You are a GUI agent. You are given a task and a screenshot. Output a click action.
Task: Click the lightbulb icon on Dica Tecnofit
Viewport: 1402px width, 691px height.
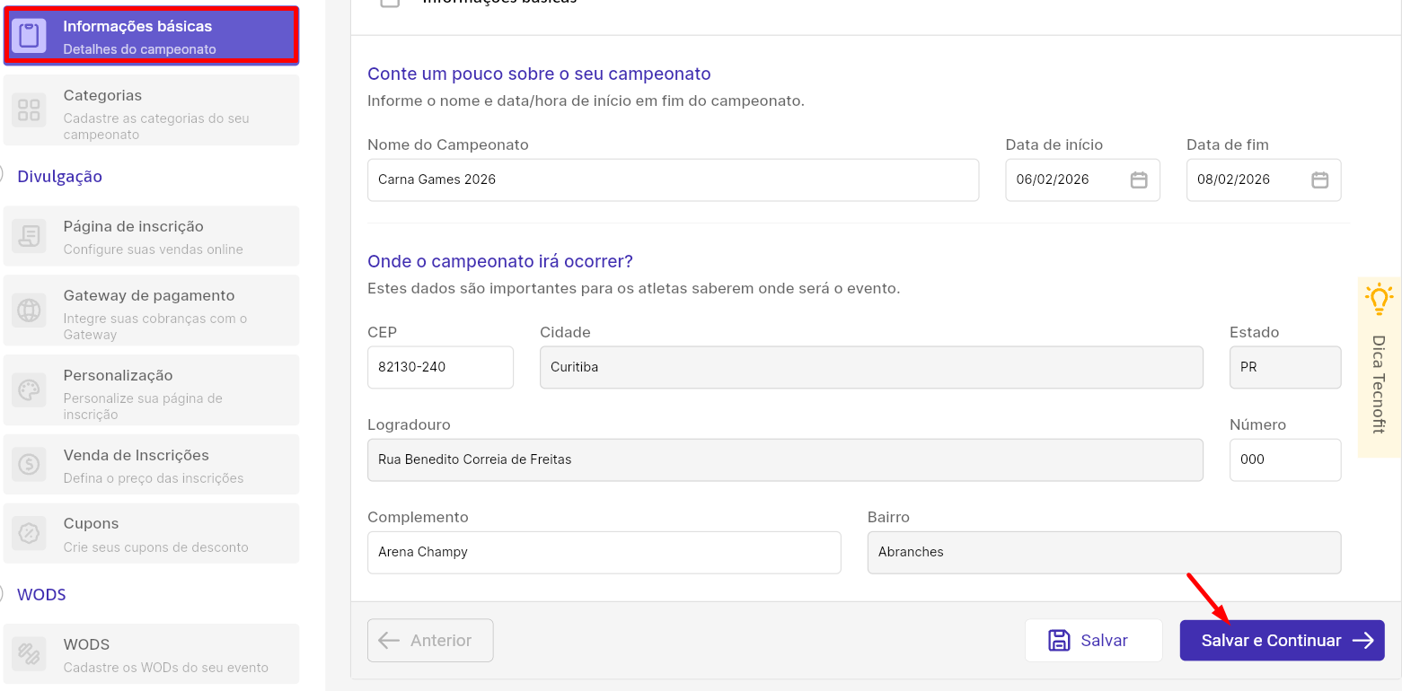click(x=1379, y=299)
